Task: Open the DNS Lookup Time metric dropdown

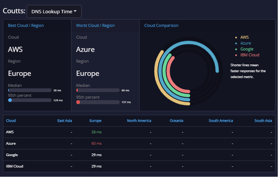Action: [54, 11]
